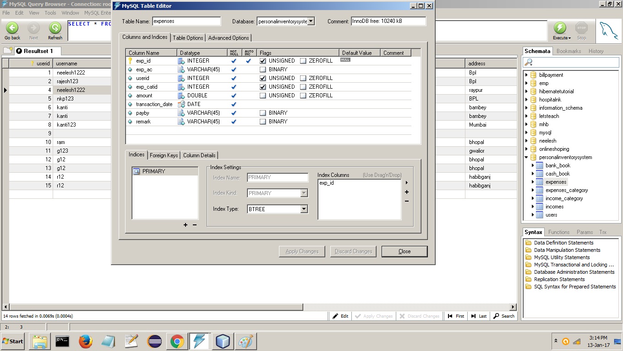Screen dimensions: 623x351
Task: Click the Schemata search field
Action: point(570,62)
